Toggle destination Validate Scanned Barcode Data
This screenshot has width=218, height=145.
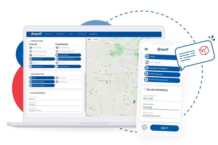pos(68,59)
